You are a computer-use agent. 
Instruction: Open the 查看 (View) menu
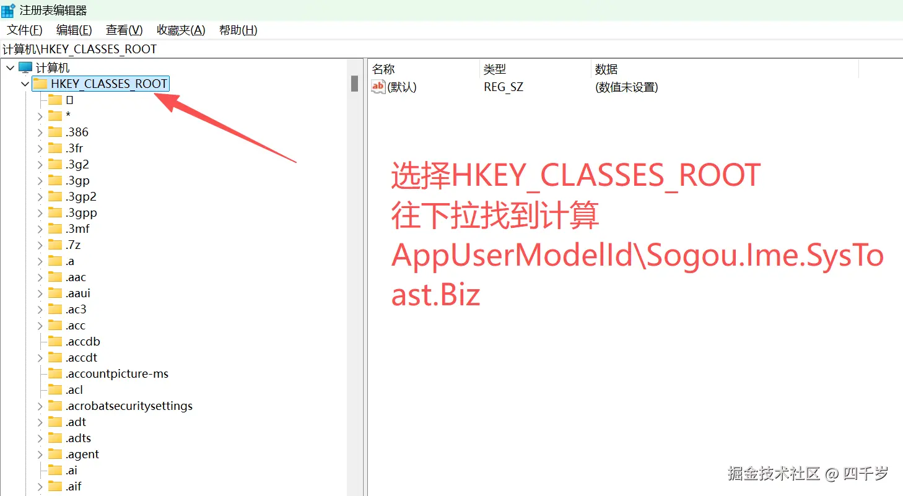coord(123,30)
